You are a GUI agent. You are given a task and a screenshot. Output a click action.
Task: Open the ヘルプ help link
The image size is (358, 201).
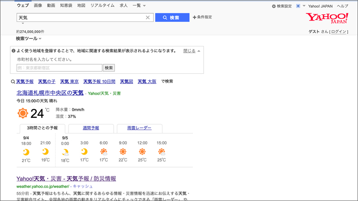[x=342, y=6]
